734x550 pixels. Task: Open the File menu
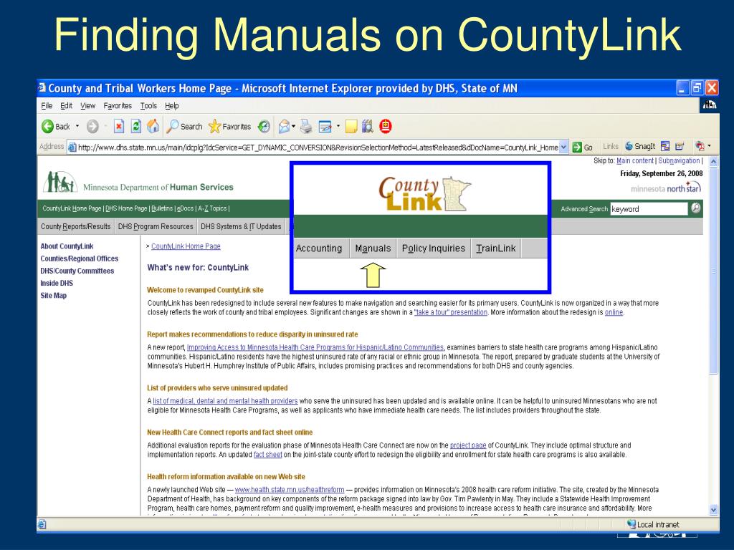(x=47, y=106)
